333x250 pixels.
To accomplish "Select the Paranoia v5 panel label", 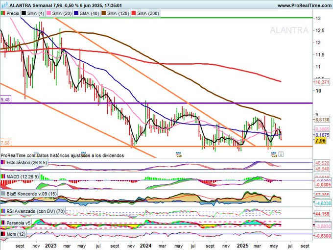I will click(19, 223).
